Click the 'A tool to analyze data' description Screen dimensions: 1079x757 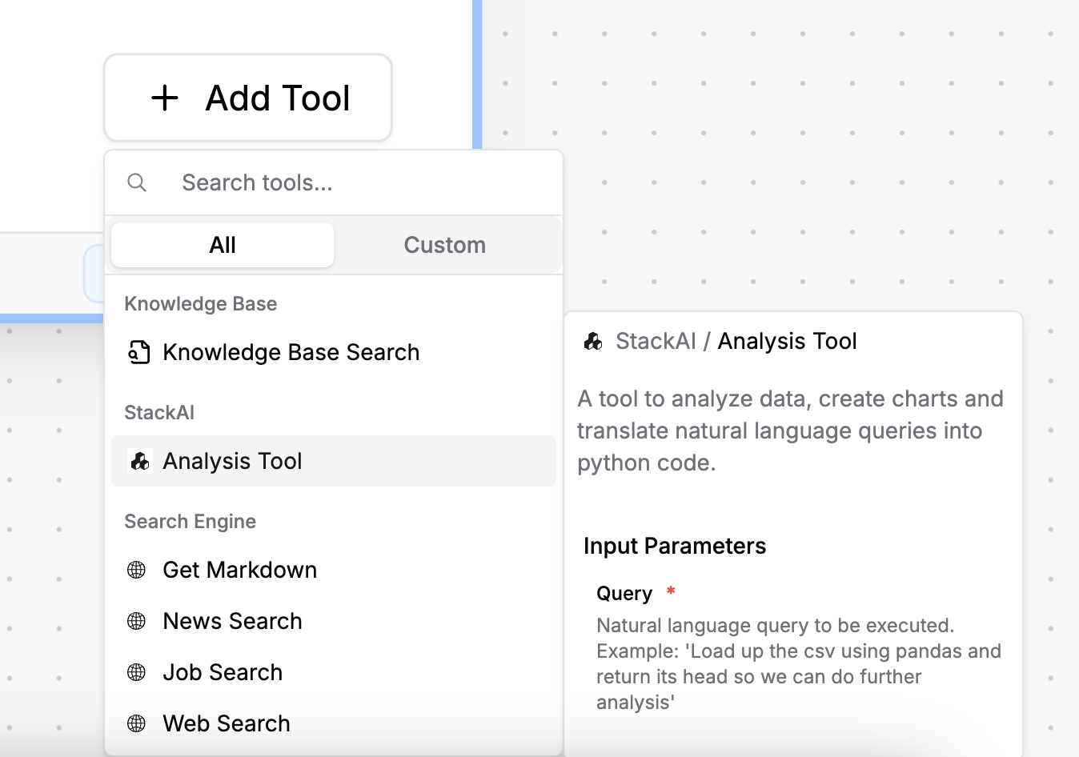pos(790,431)
